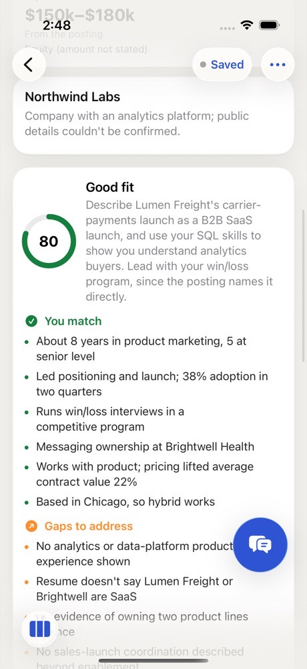Tap the You match section label
This screenshot has height=669, width=307.
[x=73, y=321]
